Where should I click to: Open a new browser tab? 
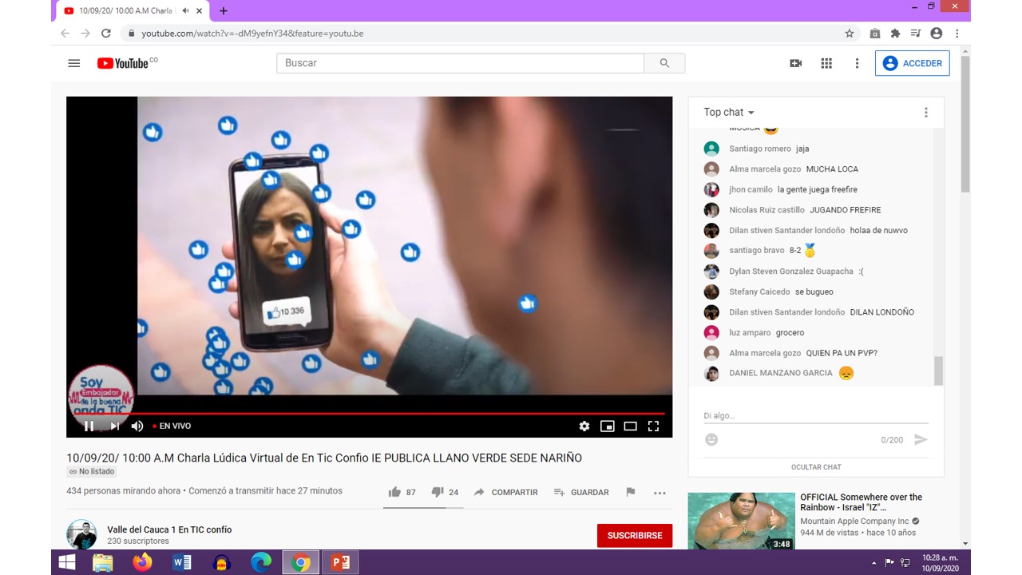[x=224, y=11]
